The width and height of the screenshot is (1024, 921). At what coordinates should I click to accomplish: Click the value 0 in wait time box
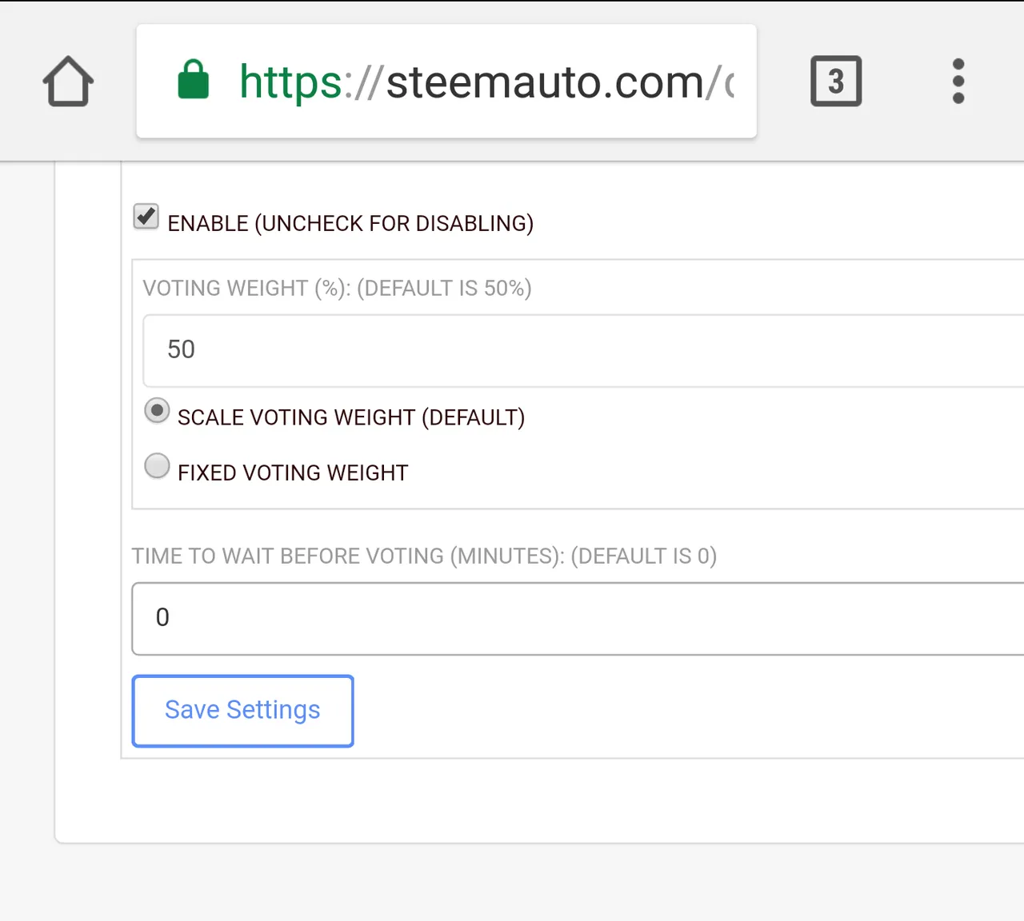pyautogui.click(x=162, y=617)
